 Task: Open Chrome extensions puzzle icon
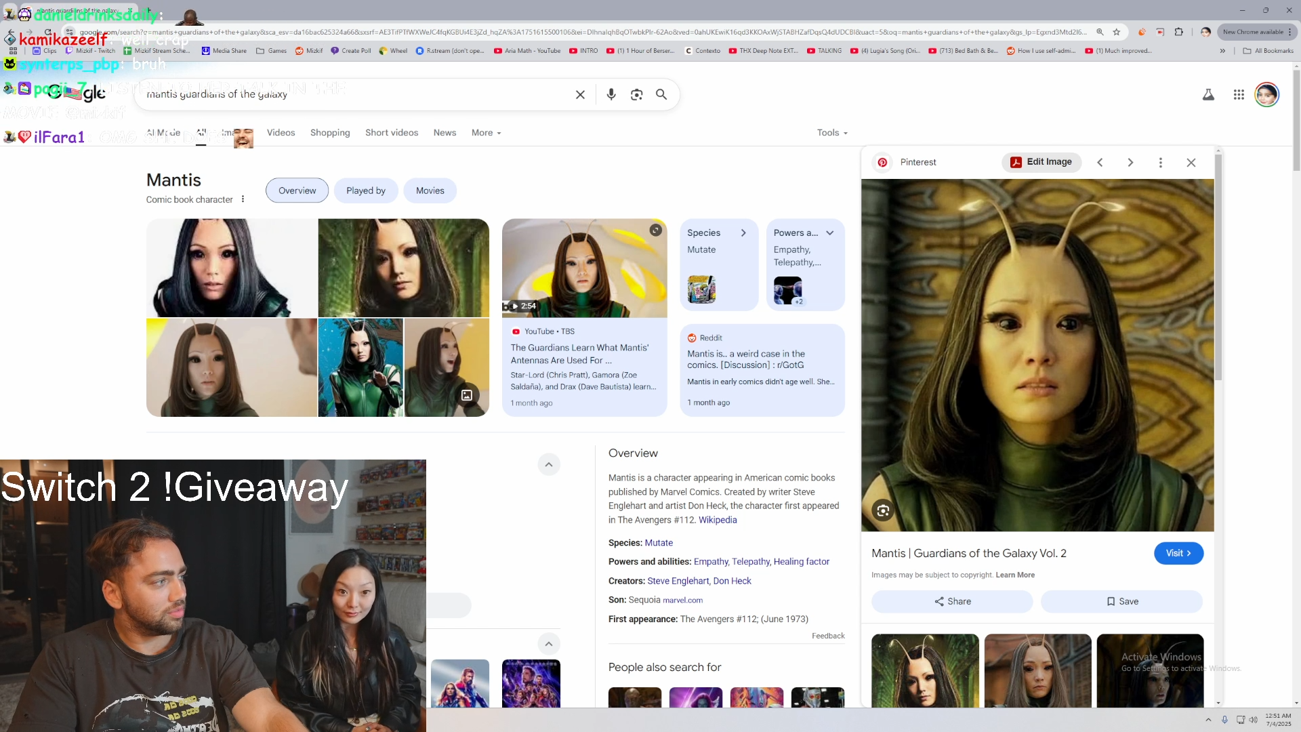(1179, 32)
